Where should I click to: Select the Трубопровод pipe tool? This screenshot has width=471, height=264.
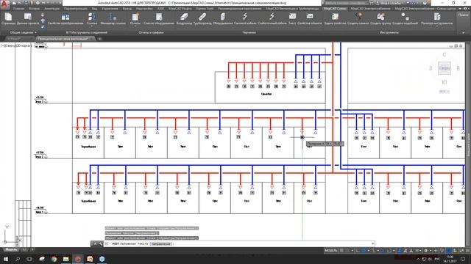(x=202, y=18)
